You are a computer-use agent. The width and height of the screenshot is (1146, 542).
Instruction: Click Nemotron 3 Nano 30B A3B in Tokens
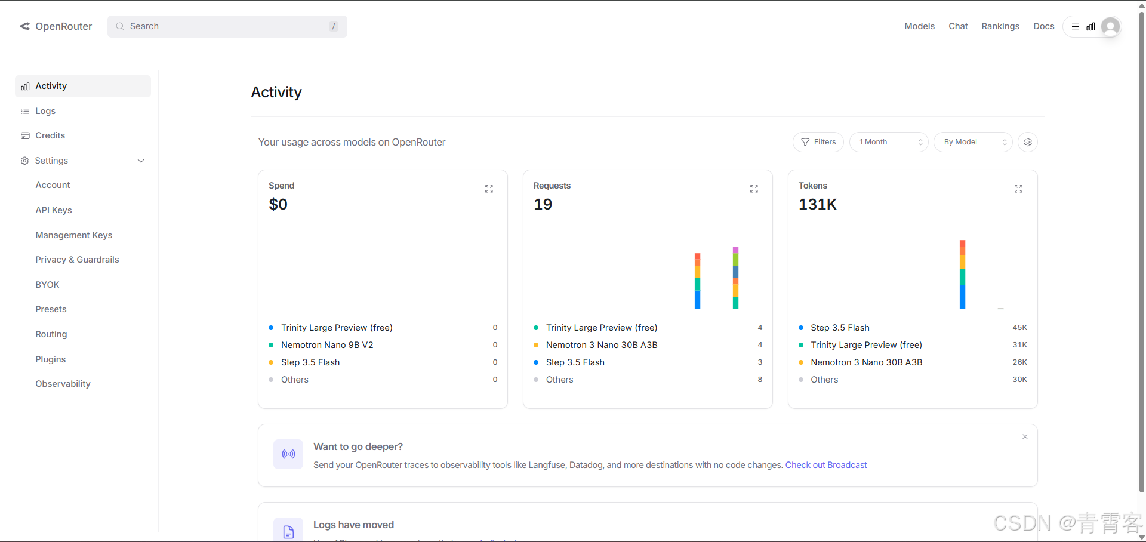913,362
